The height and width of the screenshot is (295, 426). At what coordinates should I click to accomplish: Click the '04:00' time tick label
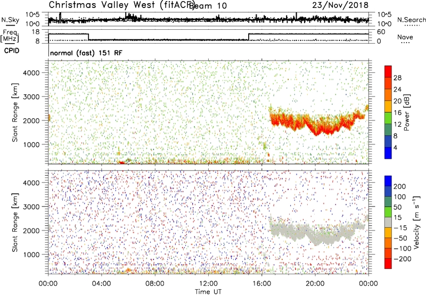pyautogui.click(x=101, y=284)
